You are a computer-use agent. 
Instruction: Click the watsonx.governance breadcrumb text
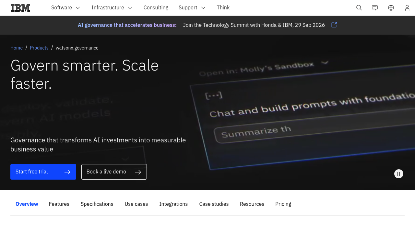[x=77, y=48]
